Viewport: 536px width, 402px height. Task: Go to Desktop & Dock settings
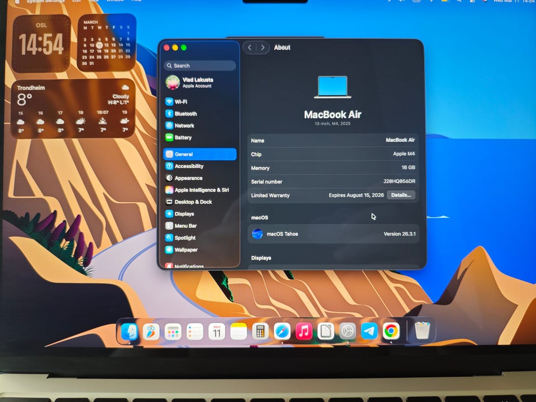pos(200,202)
